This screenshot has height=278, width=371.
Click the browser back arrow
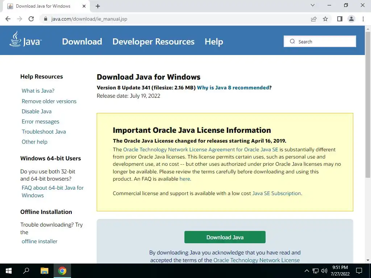8,19
